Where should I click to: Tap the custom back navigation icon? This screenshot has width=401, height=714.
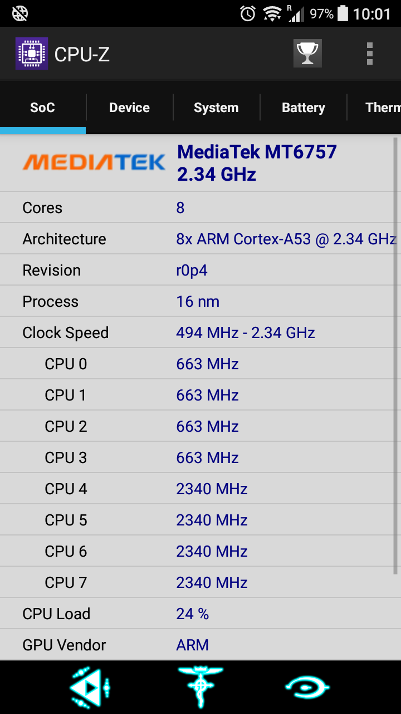click(89, 687)
